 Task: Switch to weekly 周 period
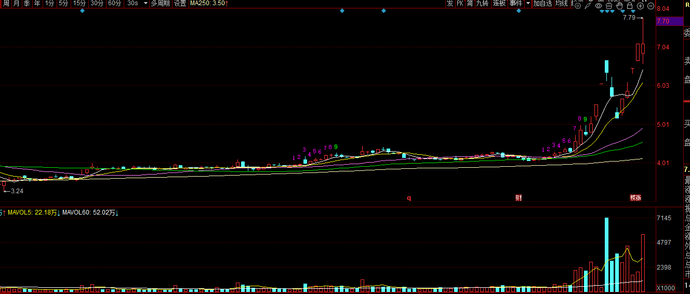pyautogui.click(x=5, y=3)
